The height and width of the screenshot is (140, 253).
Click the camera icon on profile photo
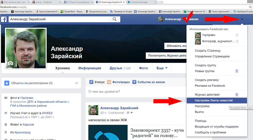pyautogui.click(x=10, y=63)
